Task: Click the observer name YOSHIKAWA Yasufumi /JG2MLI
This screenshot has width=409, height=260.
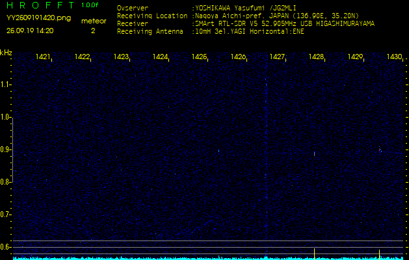Action: 246,8
